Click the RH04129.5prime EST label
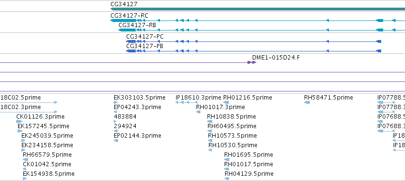Viewport: 405px width, 181px height. [x=249, y=173]
